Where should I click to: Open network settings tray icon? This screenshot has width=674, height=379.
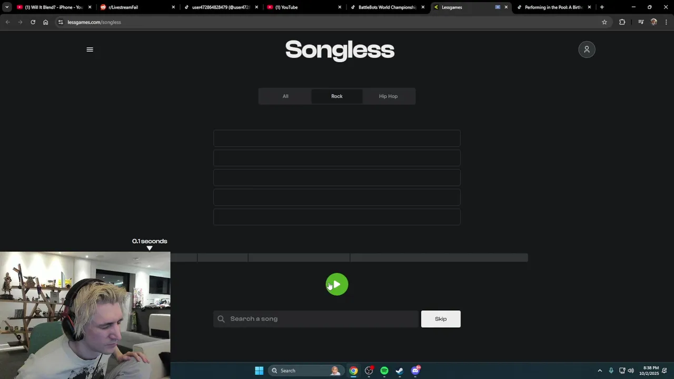(622, 371)
